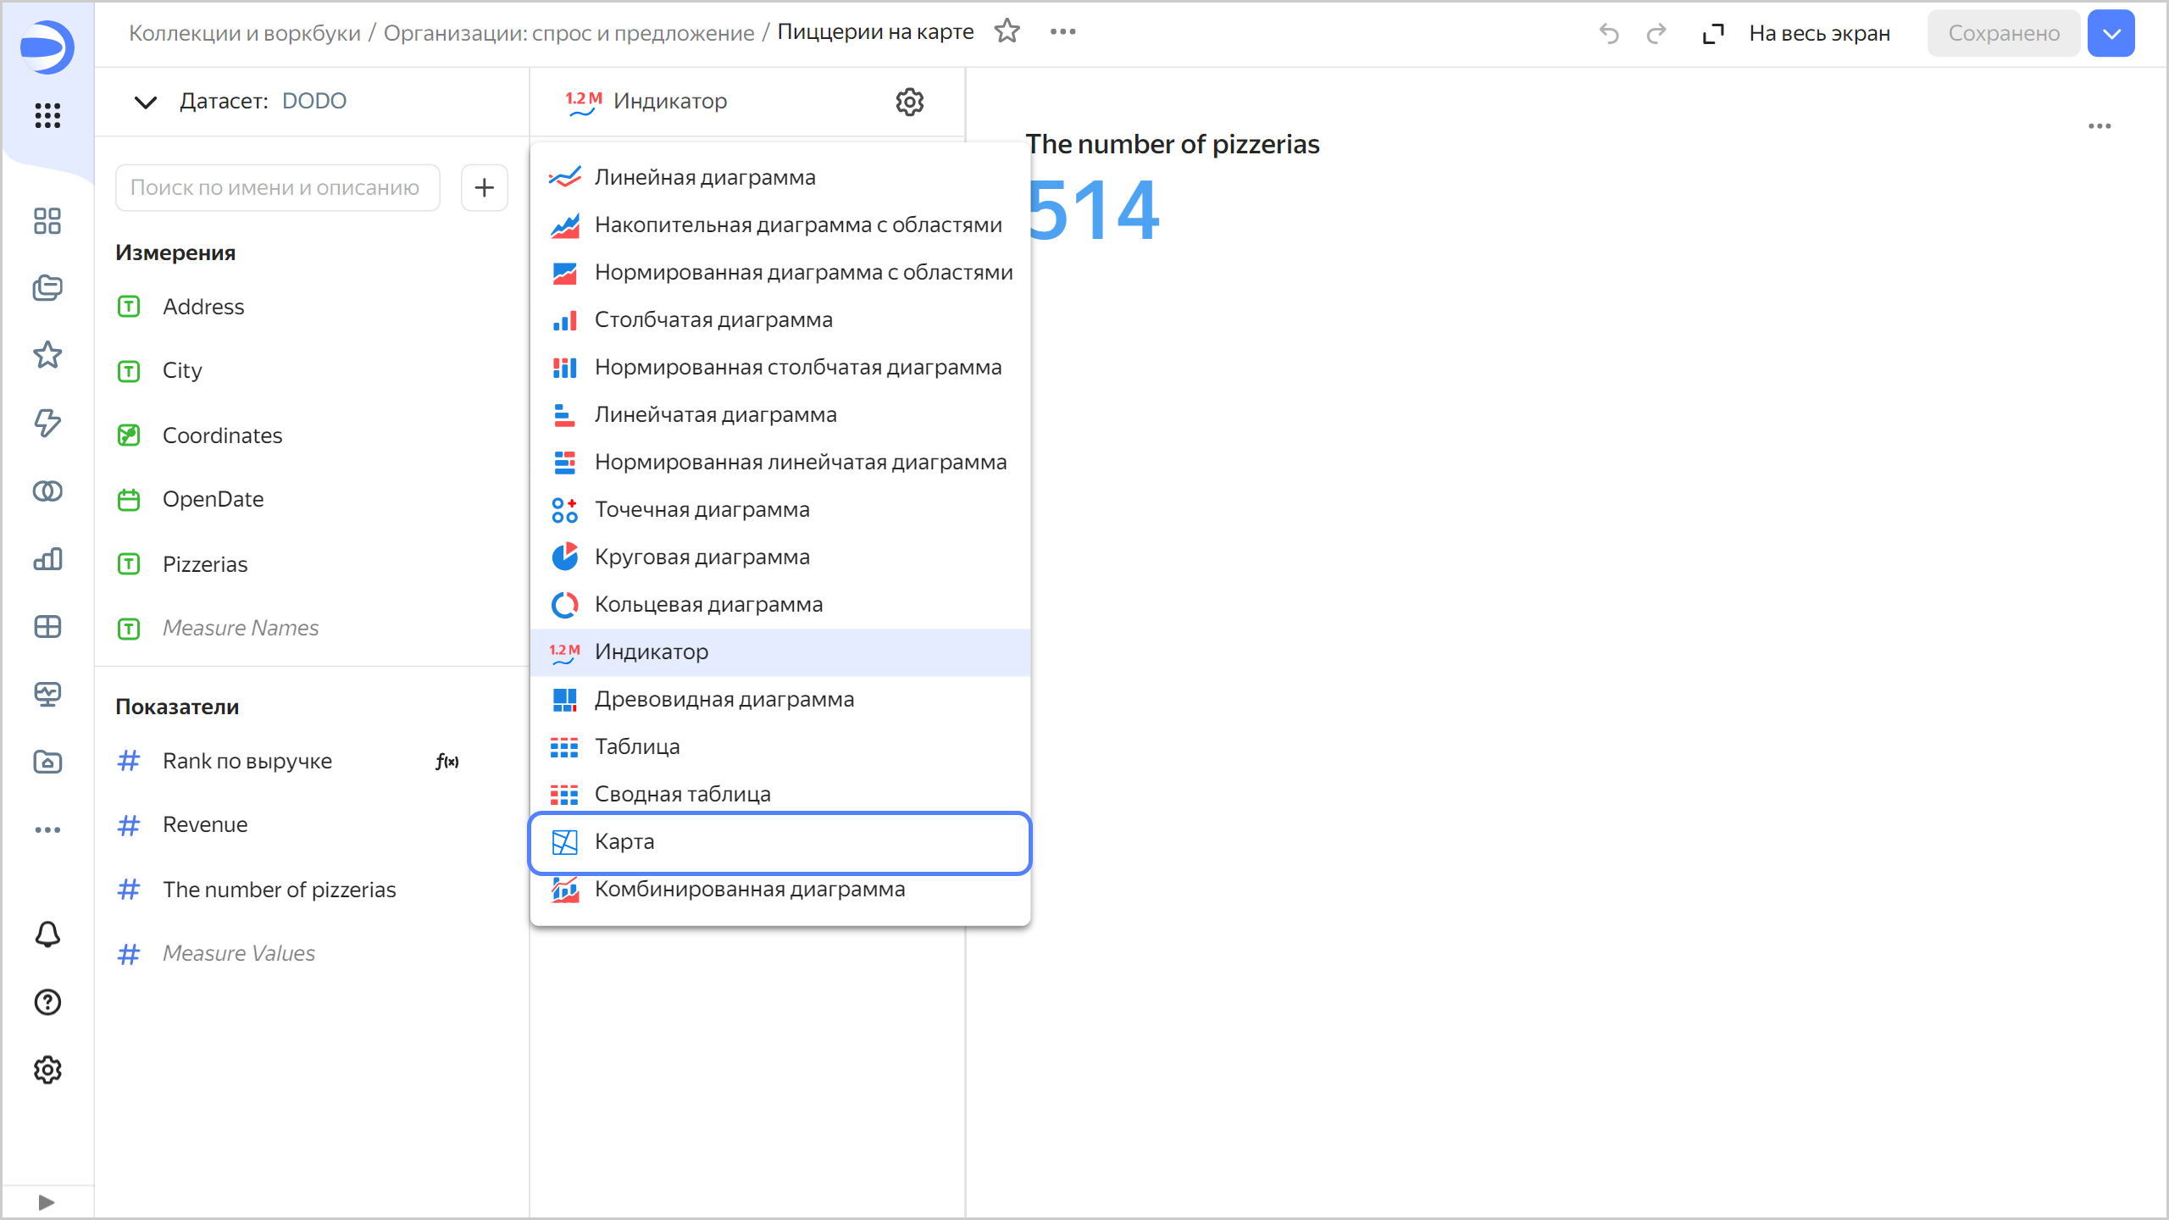Go to Коллекции и воркбуки breadcrumb
2169x1220 pixels.
point(245,33)
